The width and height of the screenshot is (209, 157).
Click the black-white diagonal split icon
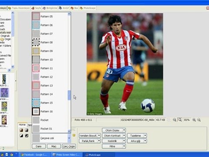coord(21,136)
